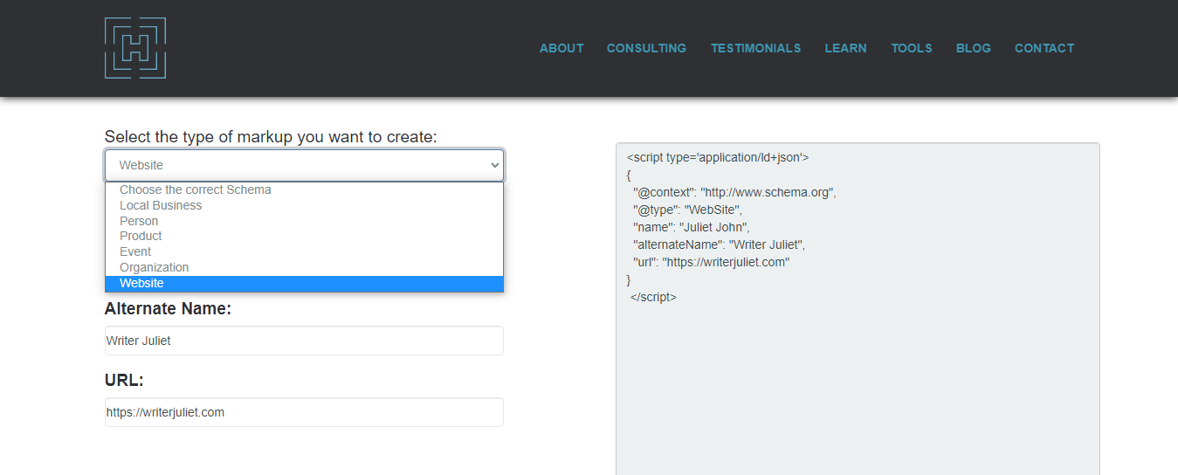Select Organization schema option
The width and height of the screenshot is (1178, 475).
(304, 267)
